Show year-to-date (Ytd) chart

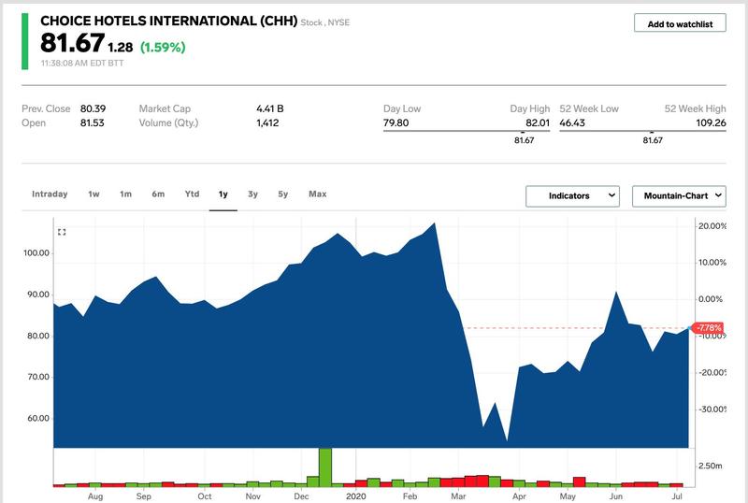tap(192, 194)
